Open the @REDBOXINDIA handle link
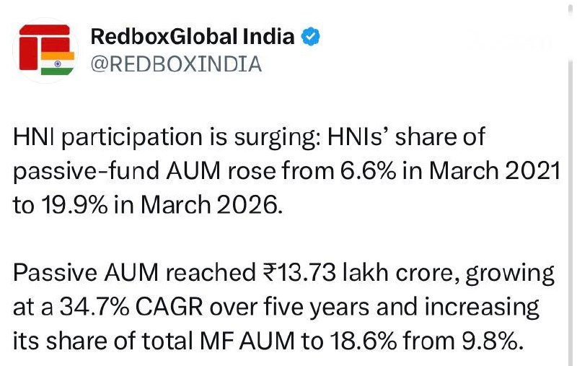577x366 pixels. (176, 64)
